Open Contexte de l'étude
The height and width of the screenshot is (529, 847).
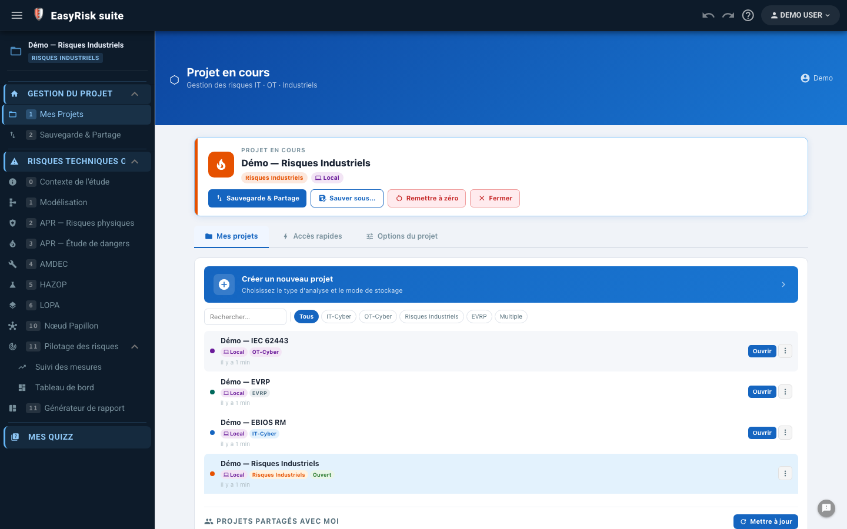pos(77,182)
